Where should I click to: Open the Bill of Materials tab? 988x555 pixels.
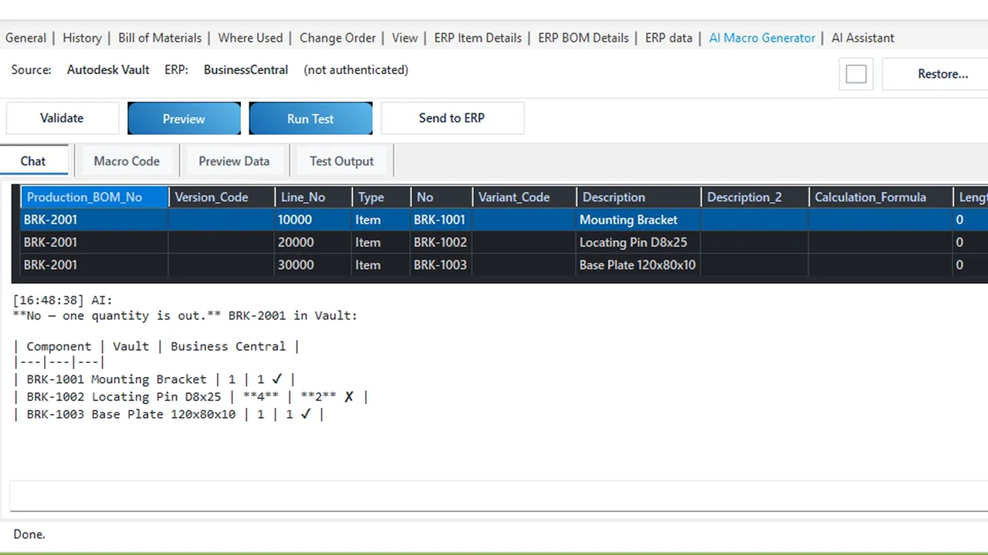(160, 38)
